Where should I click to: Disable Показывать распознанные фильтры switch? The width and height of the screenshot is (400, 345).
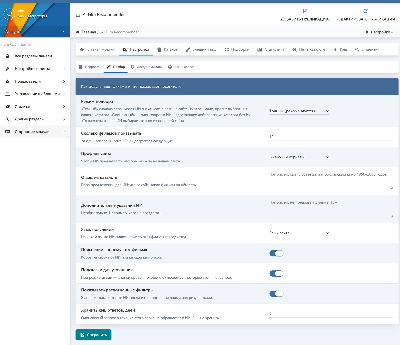click(276, 294)
